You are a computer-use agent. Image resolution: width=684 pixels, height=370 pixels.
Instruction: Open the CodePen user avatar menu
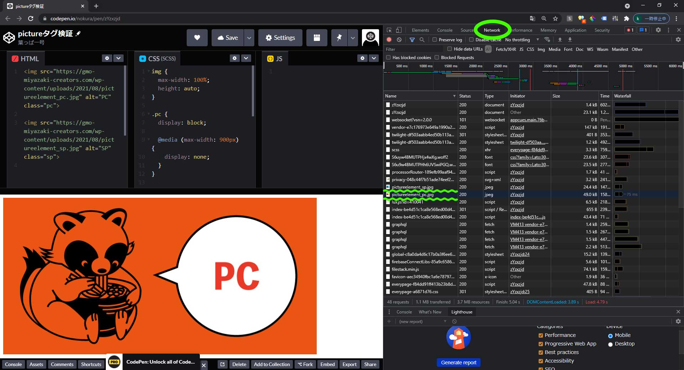coord(370,38)
